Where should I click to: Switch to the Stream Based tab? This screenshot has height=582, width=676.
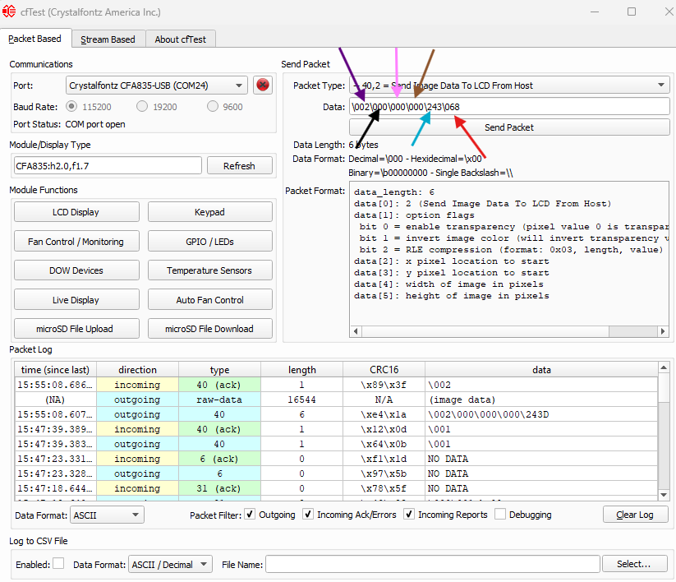tap(108, 39)
